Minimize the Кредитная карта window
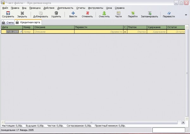190x134 pixels. [x=176, y=3]
